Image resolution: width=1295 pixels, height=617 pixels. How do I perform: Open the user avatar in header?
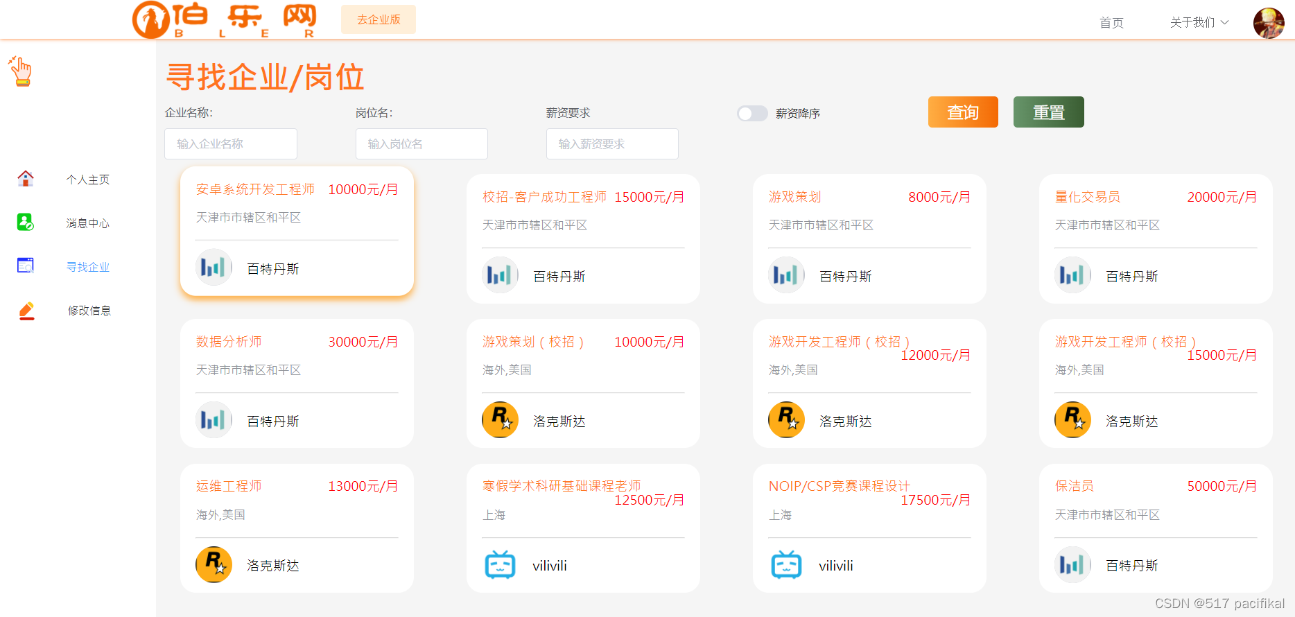tap(1269, 23)
